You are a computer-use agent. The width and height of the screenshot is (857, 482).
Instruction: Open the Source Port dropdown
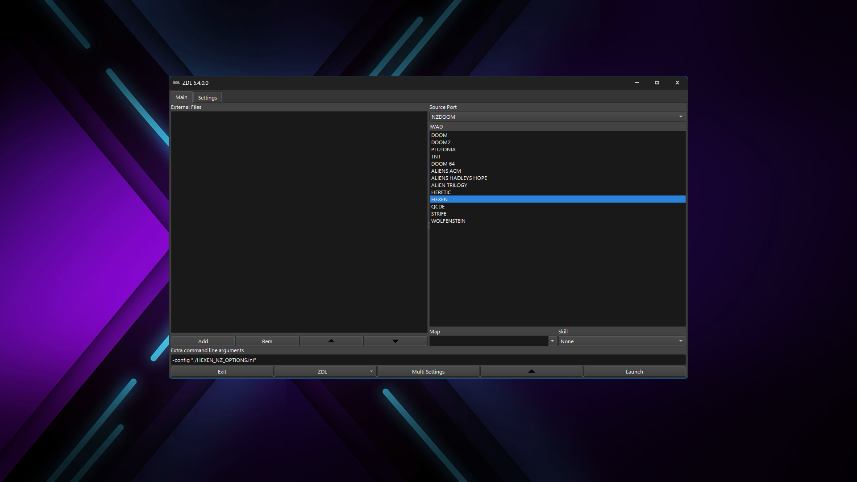coord(557,116)
